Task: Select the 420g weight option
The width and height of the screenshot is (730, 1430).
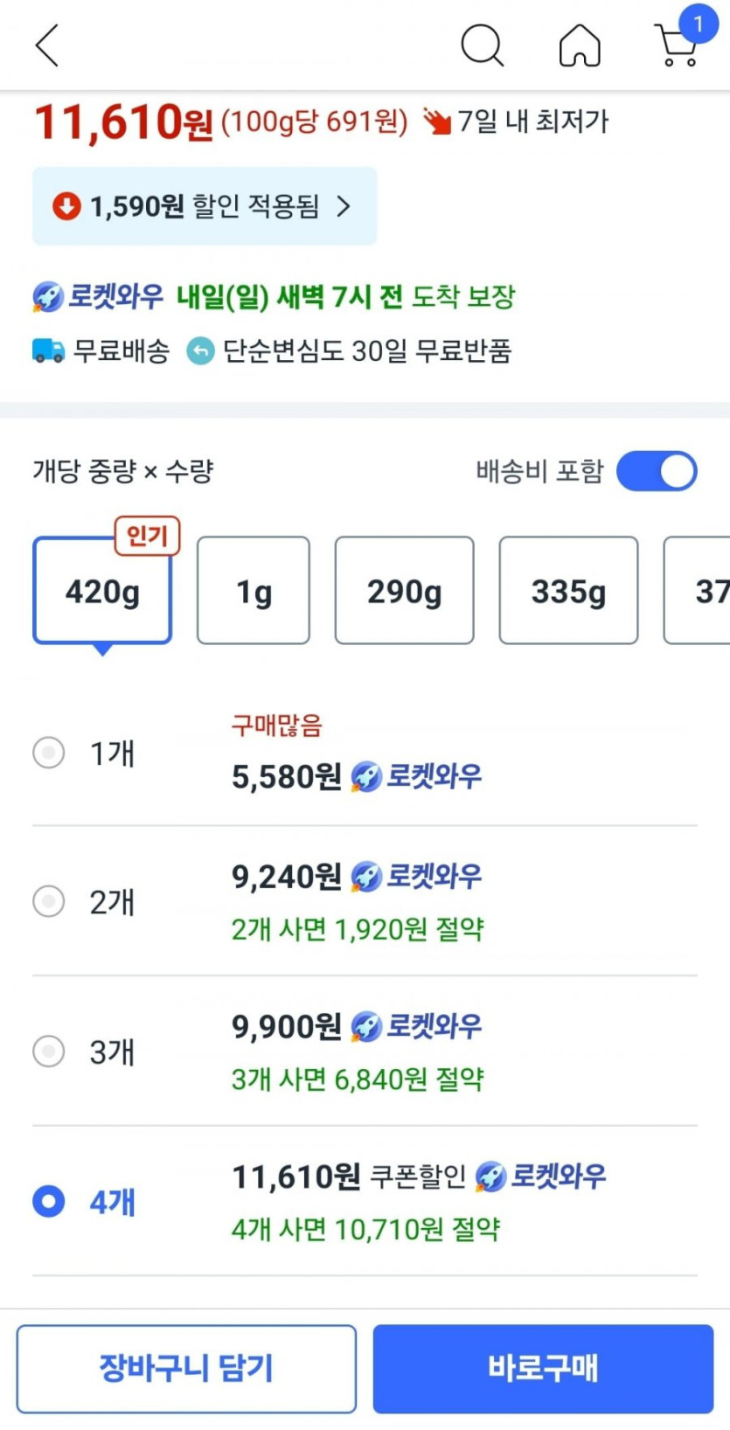Action: coord(102,591)
